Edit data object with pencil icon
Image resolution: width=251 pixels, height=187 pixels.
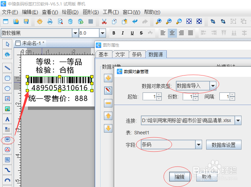[x=108, y=90]
